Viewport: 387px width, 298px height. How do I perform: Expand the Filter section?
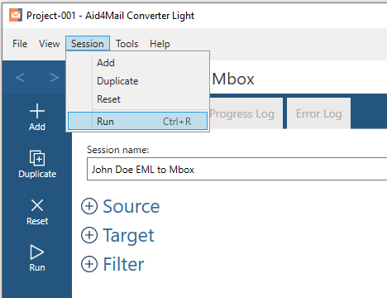(89, 264)
